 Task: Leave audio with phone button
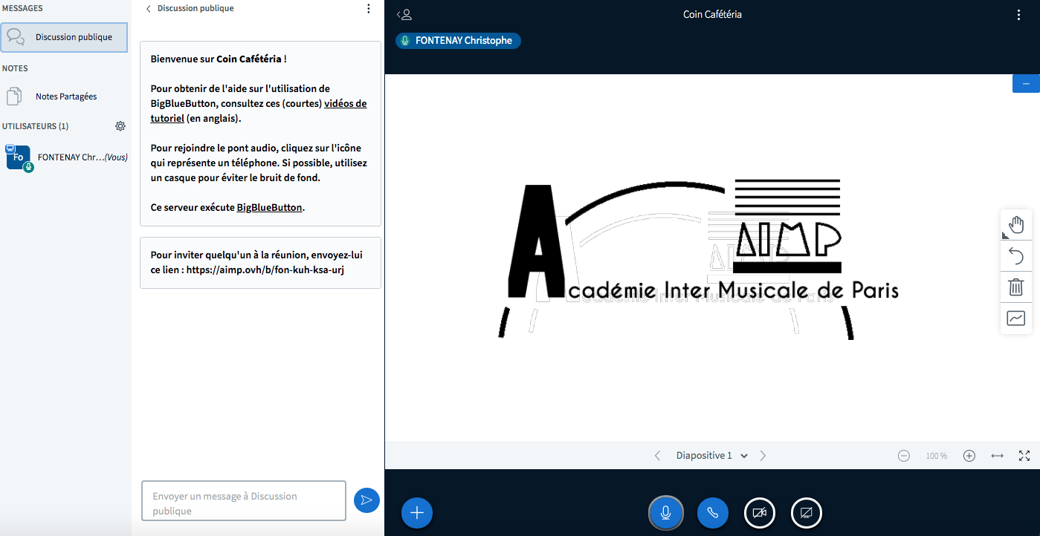pos(712,513)
